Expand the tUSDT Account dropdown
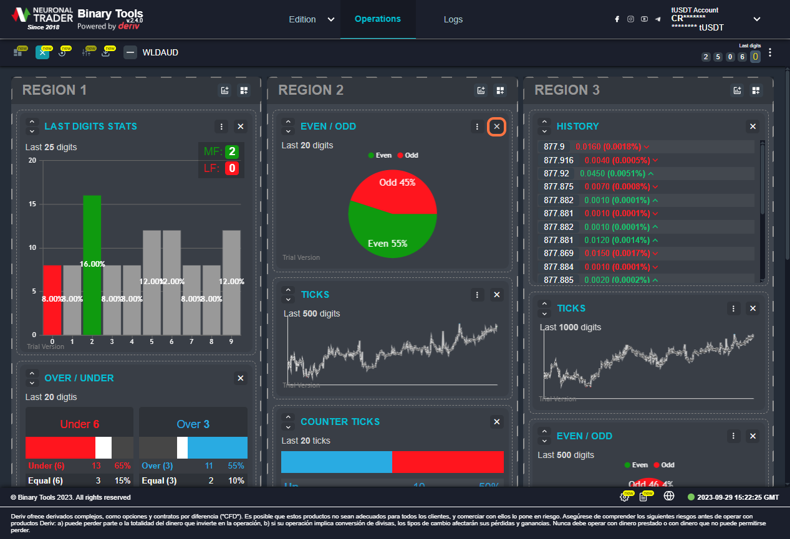The height and width of the screenshot is (539, 790). click(x=756, y=19)
